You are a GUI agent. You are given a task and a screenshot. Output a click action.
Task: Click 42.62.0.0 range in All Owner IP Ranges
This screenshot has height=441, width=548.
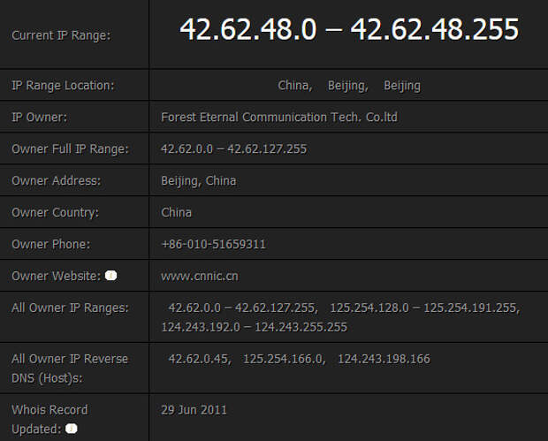tap(243, 308)
